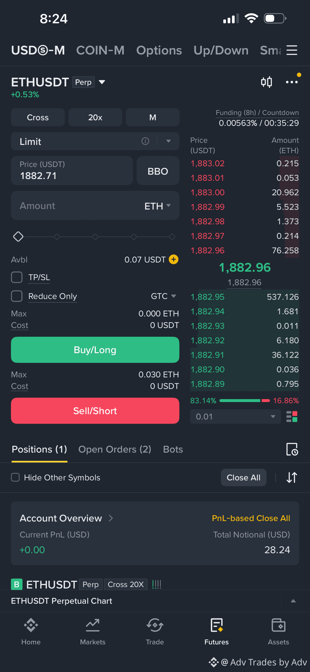Go to the Assets wallet tab
310x672 pixels.
coord(278,632)
